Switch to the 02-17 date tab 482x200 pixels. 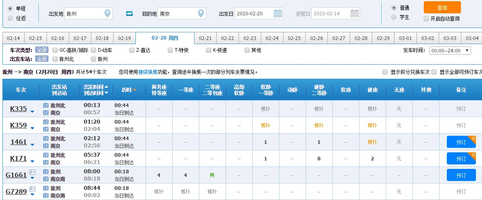click(x=80, y=38)
